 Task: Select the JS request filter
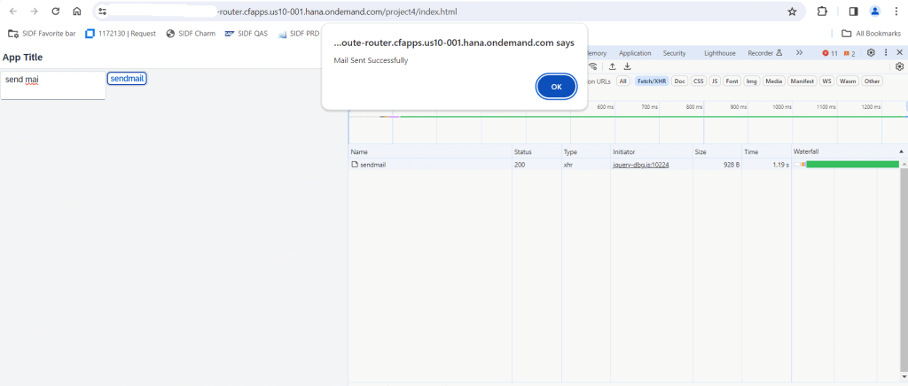[716, 81]
